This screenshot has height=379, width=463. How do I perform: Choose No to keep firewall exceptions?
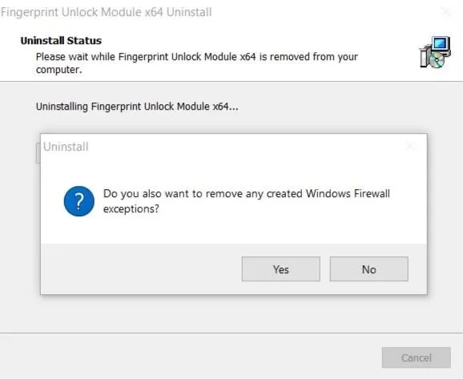pos(369,268)
